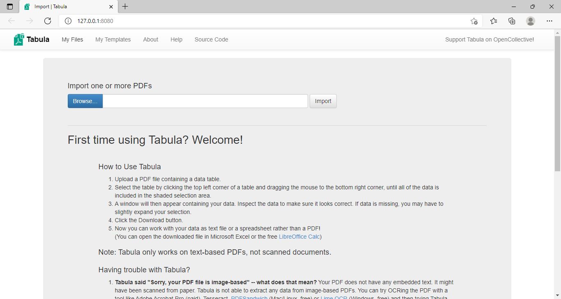This screenshot has width=561, height=299.
Task: Click 'Import one or more PDFs' label
Action: [x=110, y=86]
